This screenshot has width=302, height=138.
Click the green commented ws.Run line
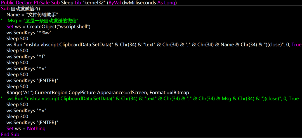(150, 98)
